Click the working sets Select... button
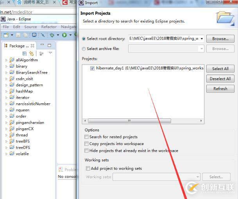The width and height of the screenshot is (238, 199). click(216, 177)
